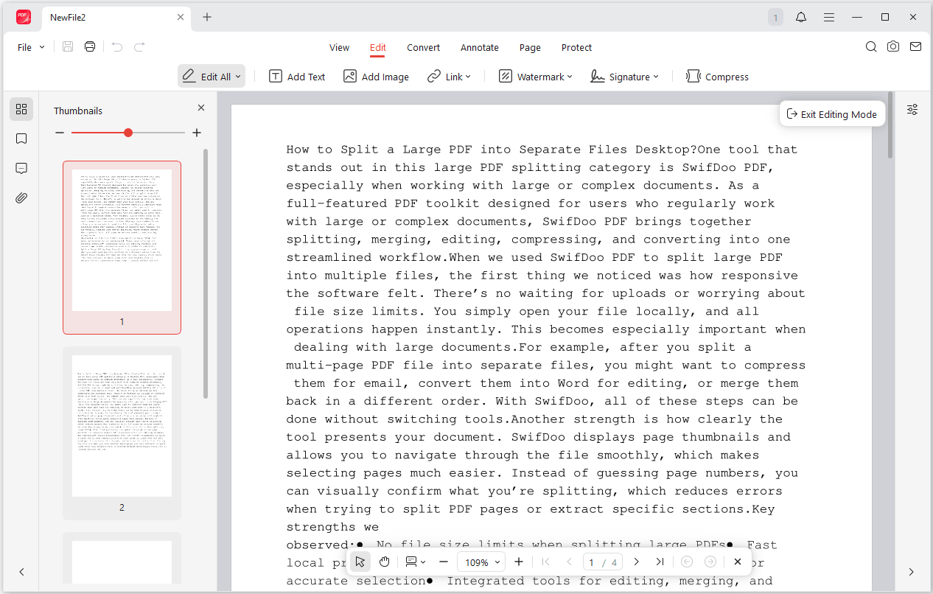Open the page display mode dropdown
The height and width of the screenshot is (594, 933).
(x=416, y=562)
